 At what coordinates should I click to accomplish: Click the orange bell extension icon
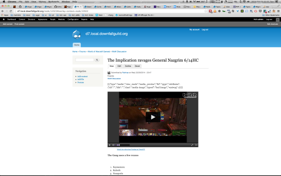coord(215,11)
